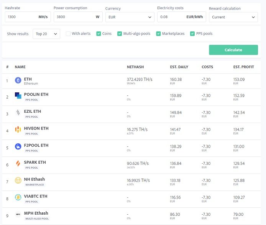Uncheck the PPS pools checkbox
Image resolution: width=266 pixels, height=225 pixels.
tap(192, 34)
